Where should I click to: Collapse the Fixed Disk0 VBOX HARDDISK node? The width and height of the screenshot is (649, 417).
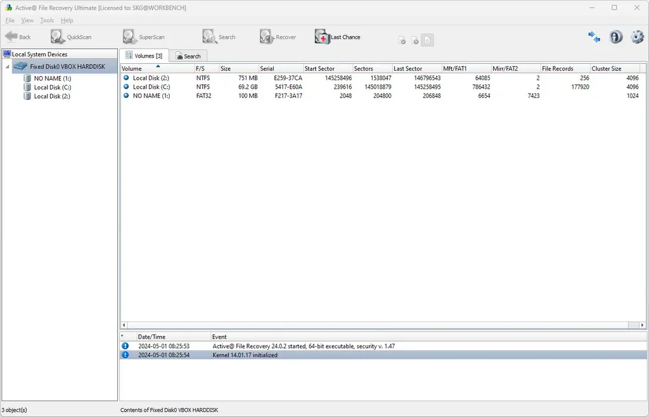(7, 66)
